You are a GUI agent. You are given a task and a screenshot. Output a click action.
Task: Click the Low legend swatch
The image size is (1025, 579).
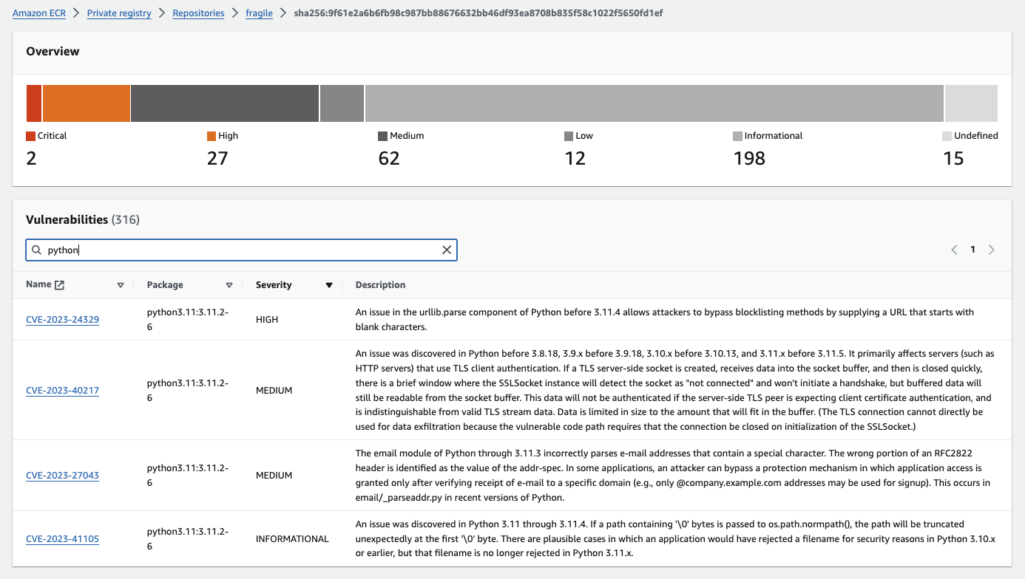coord(569,136)
